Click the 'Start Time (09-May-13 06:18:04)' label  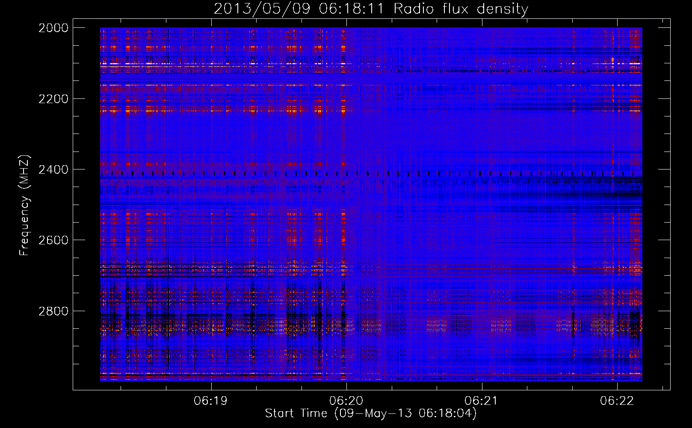(371, 413)
